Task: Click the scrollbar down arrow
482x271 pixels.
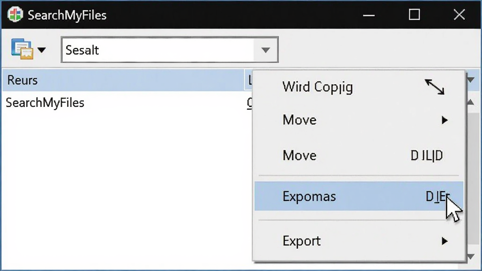Action: 471,256
